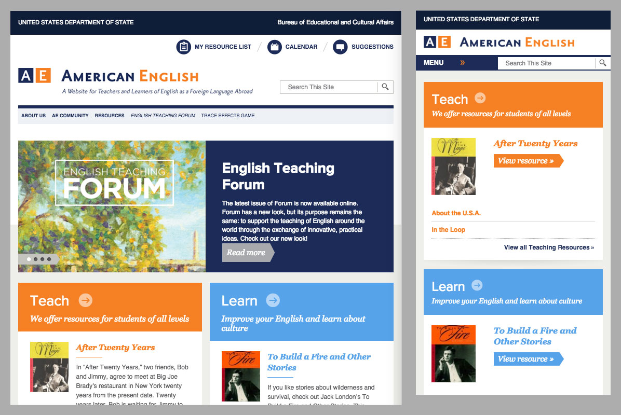
Task: Click search magnifier icon in mobile view
Action: point(602,63)
